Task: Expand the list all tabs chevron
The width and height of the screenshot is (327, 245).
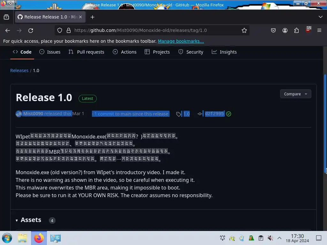Action: [x=321, y=17]
